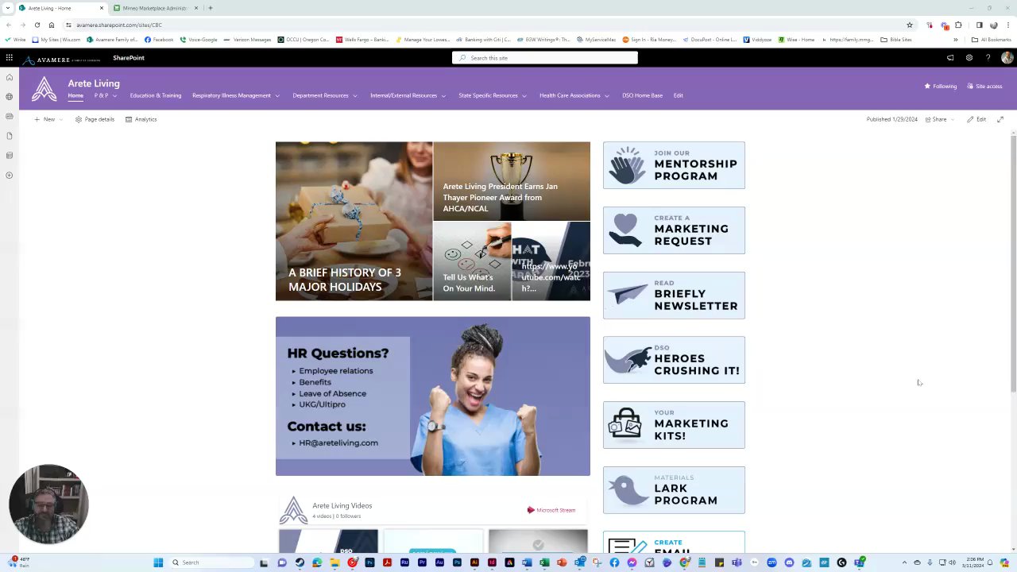
Task: Open Join Our Mentorship Program tile
Action: click(x=674, y=165)
